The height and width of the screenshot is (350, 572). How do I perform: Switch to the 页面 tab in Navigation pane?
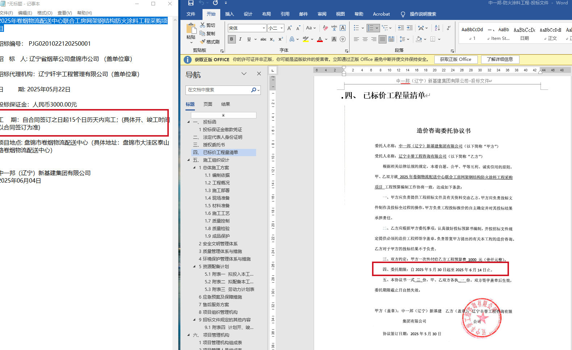pos(208,104)
